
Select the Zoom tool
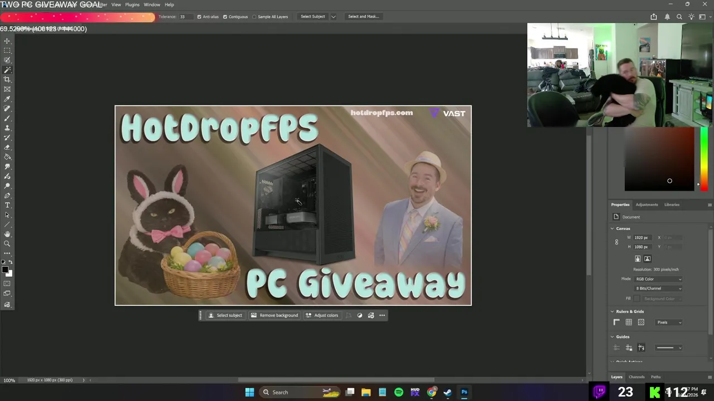(x=7, y=243)
